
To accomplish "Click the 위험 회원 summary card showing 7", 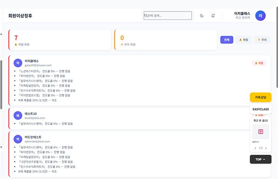I will click(60, 40).
